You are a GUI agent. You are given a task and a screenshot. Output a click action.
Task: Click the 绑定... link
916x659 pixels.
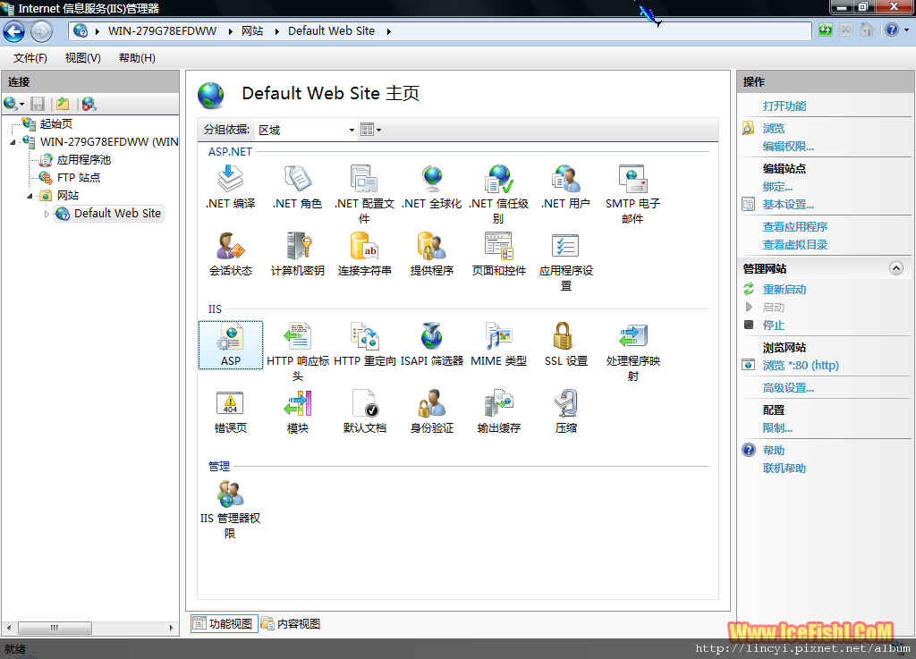pos(777,186)
